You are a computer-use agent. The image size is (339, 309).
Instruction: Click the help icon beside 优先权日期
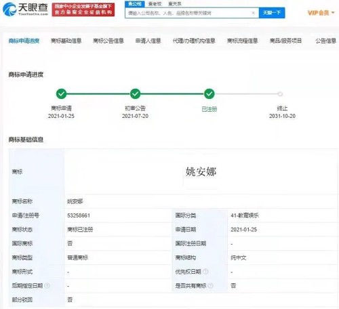(x=205, y=272)
